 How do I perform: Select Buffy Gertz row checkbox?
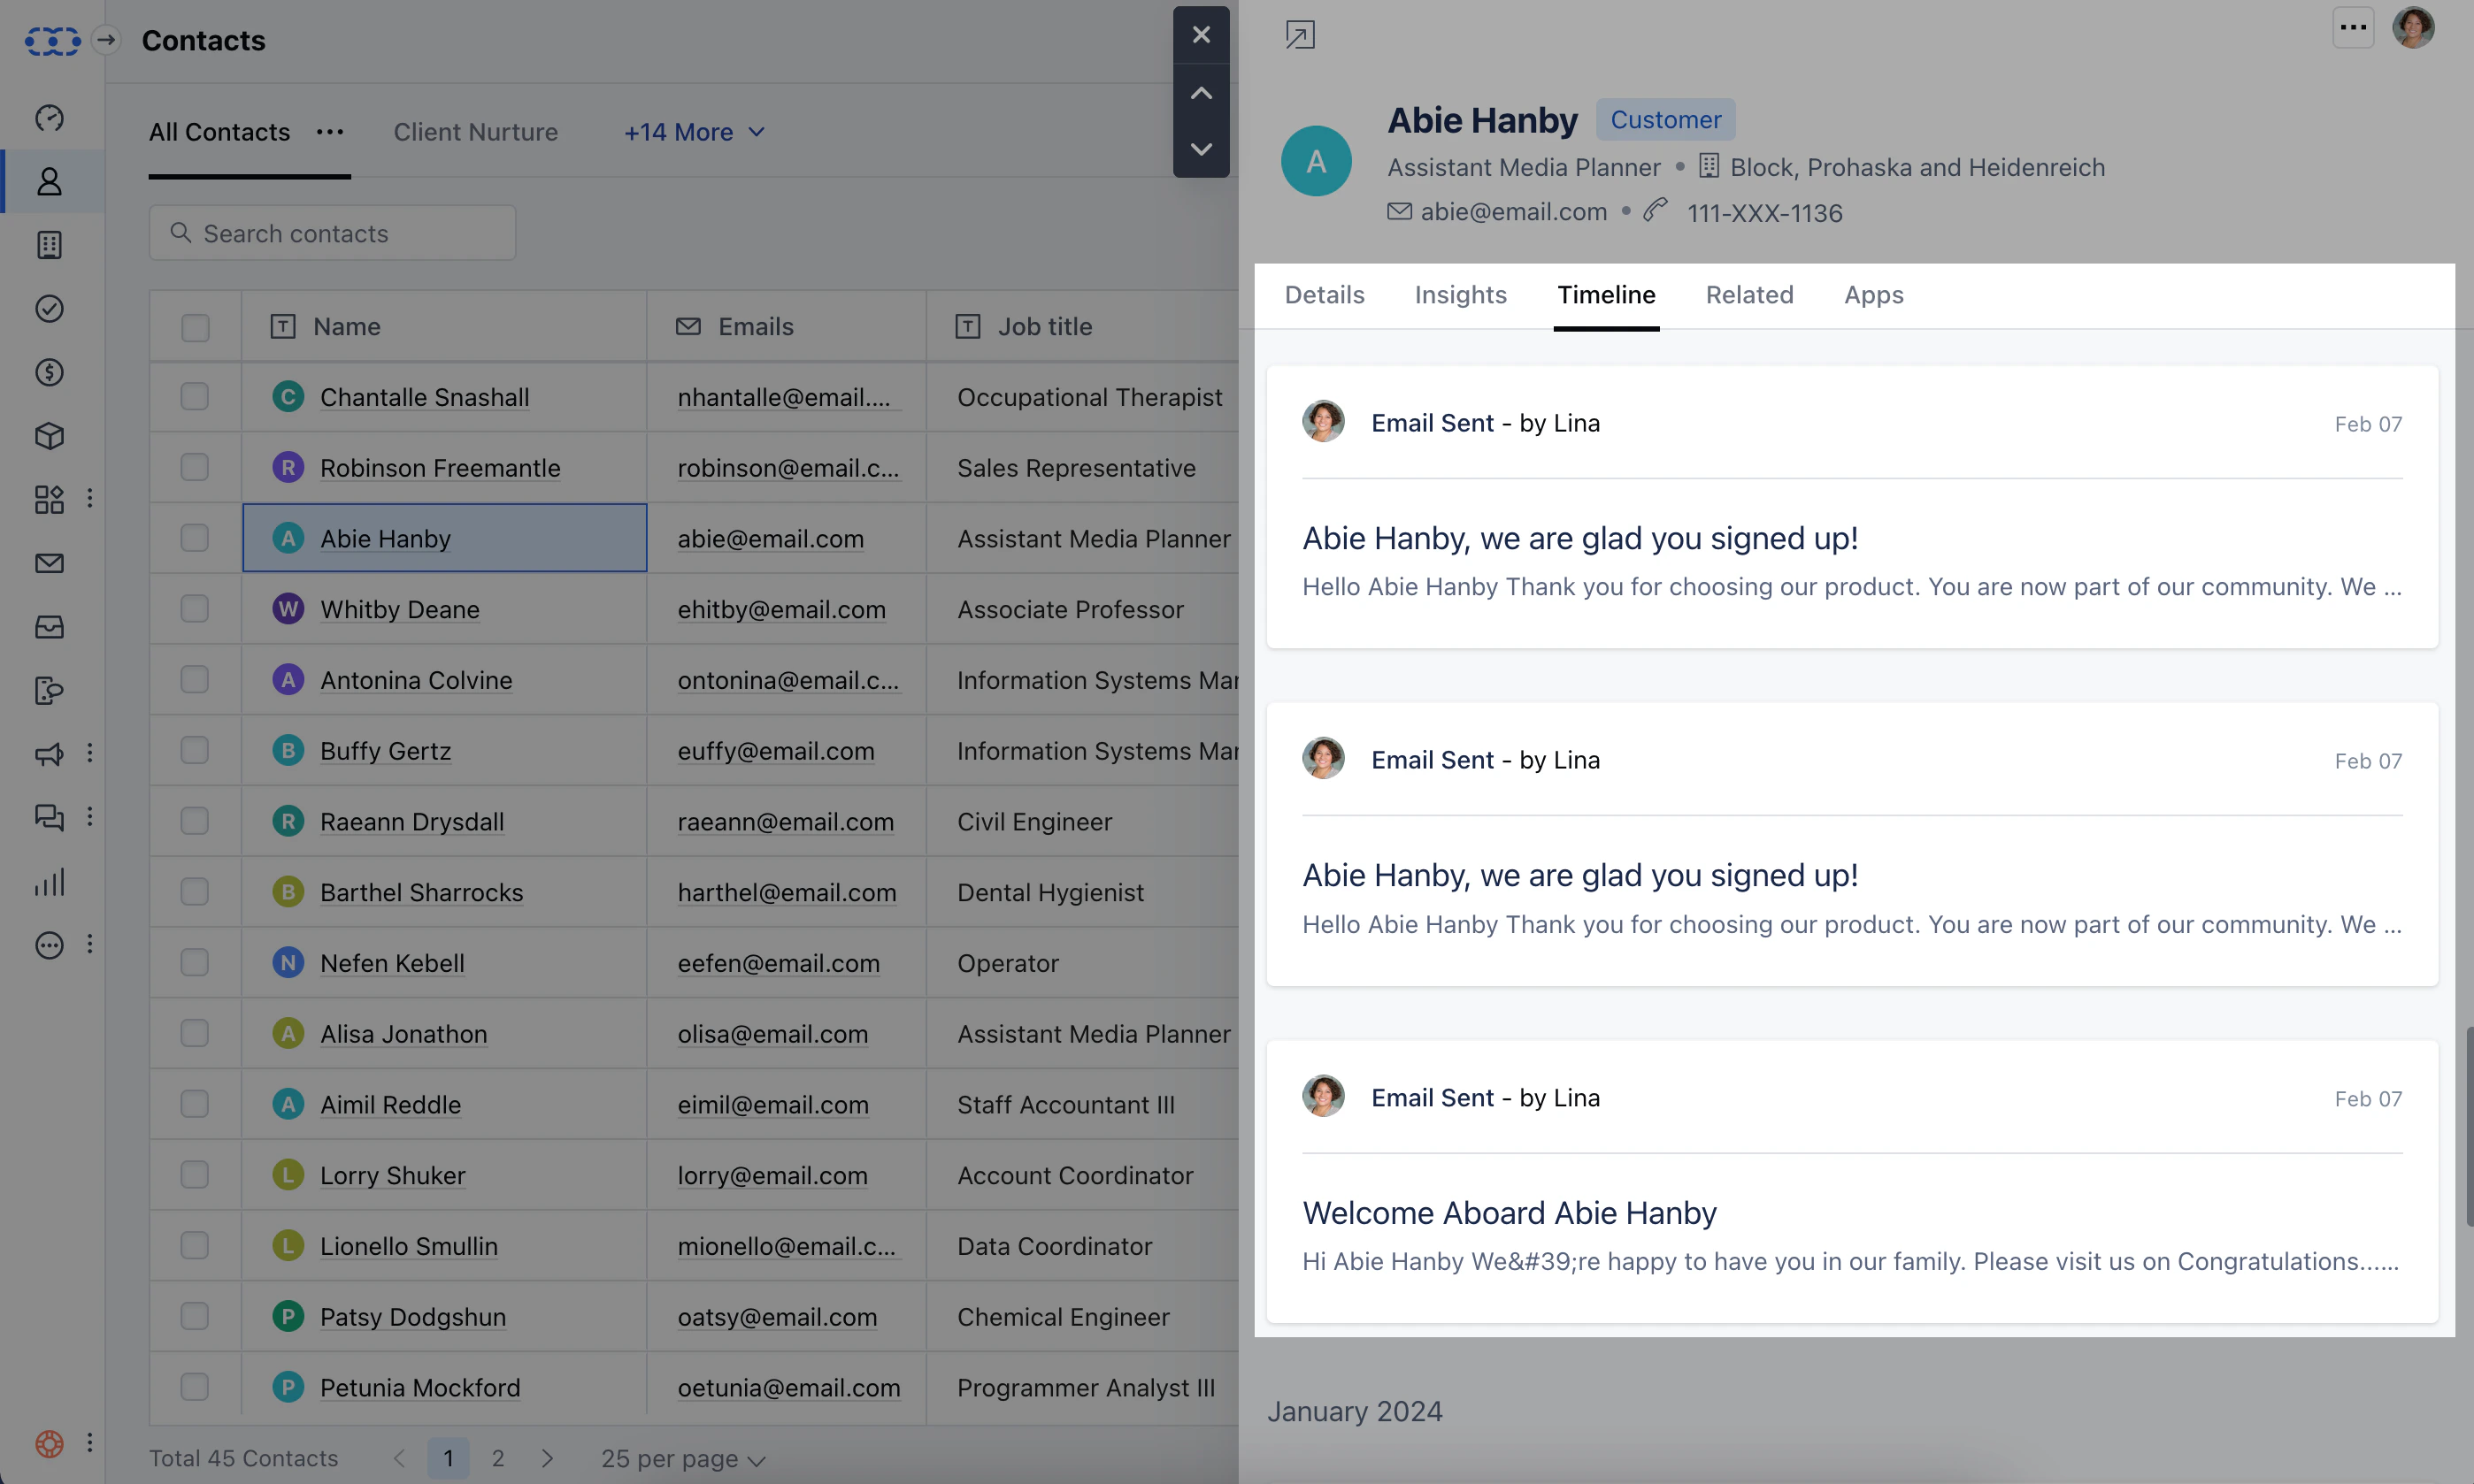tap(194, 750)
